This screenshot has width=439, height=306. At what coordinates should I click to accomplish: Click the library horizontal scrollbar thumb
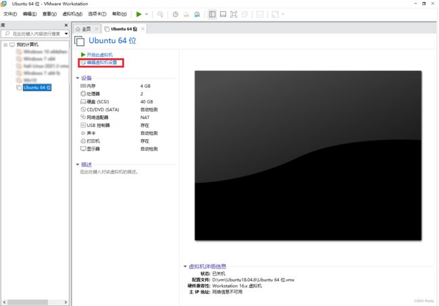[28, 303]
